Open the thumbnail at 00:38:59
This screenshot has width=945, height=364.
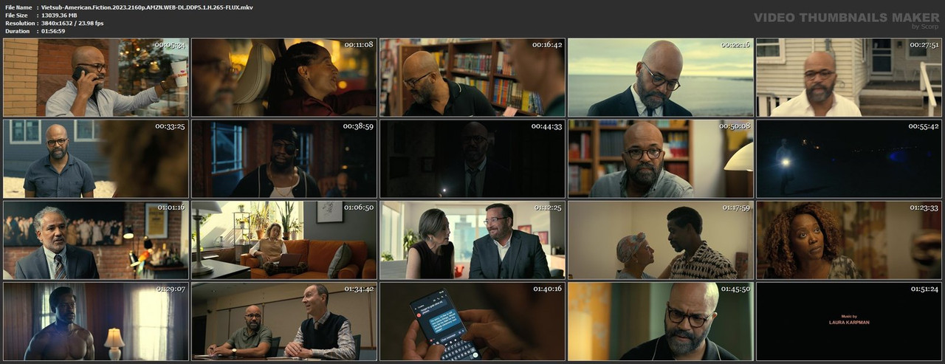284,159
